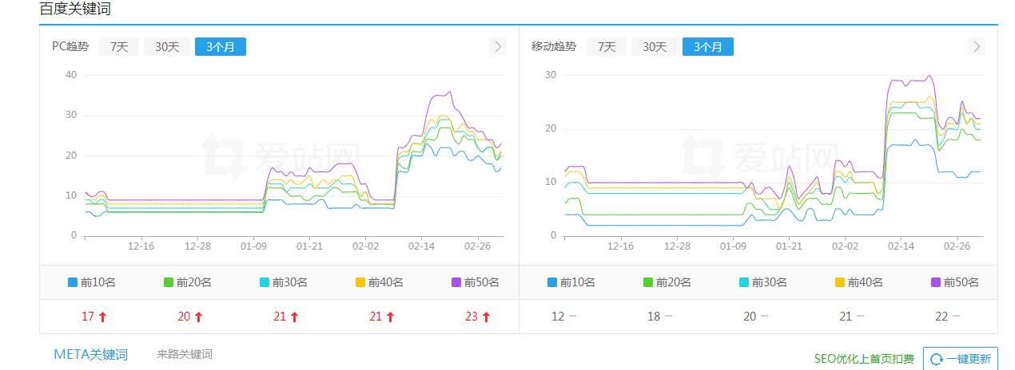
Task: Select 3个月 range for PC趋势
Action: (x=221, y=47)
